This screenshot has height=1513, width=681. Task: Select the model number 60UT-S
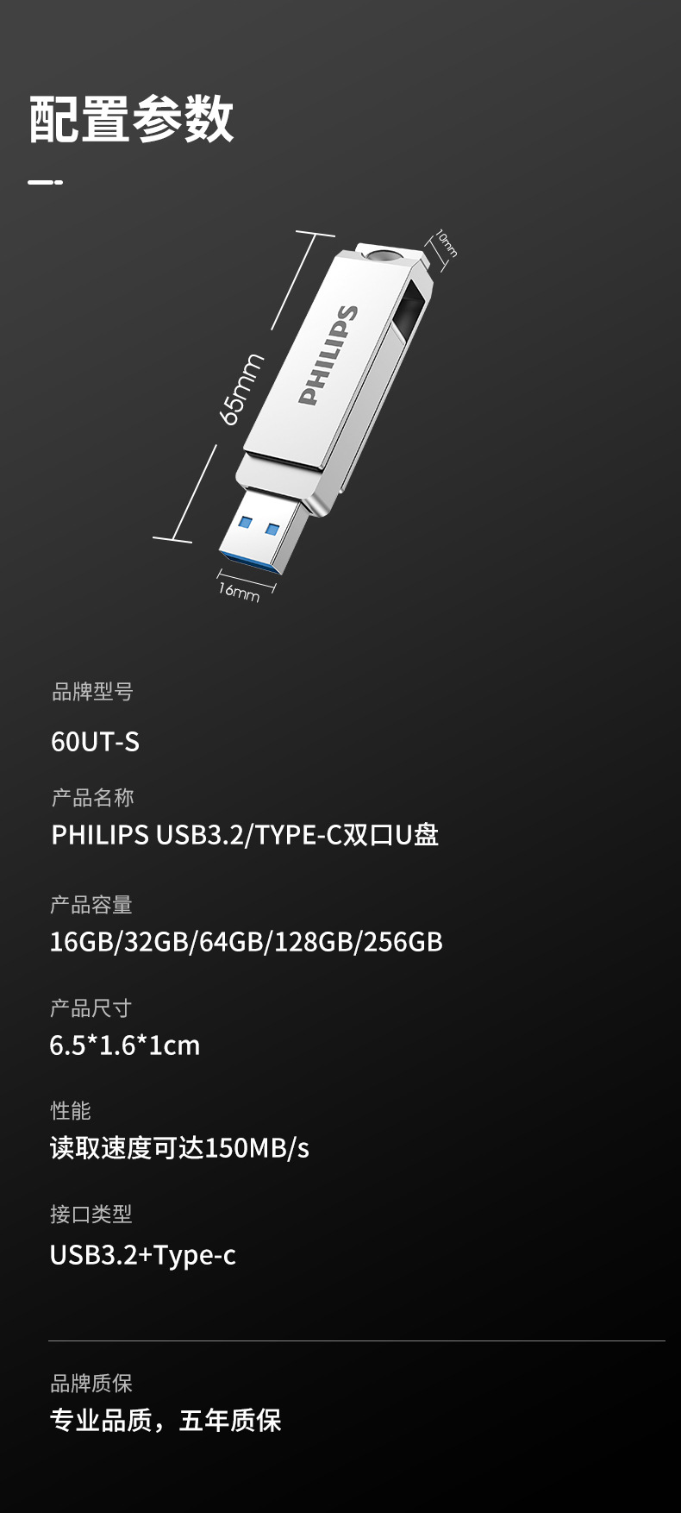click(95, 742)
